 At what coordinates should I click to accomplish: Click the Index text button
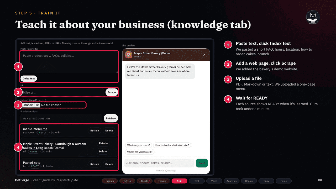29,78
